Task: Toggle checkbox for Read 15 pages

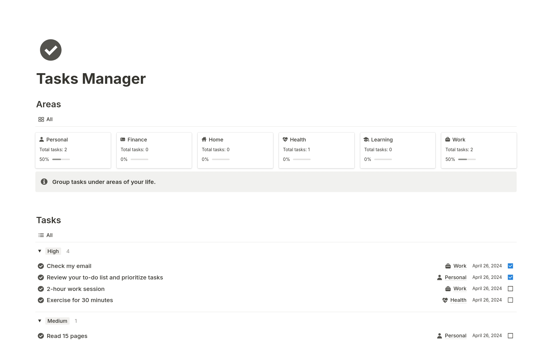Action: coord(510,336)
